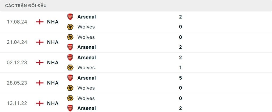Select NHA league label for 28.05.23 match
This screenshot has width=272, height=112.
[x=53, y=83]
